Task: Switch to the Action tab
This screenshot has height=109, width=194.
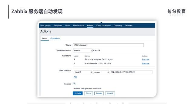Action: pyautogui.click(x=45, y=38)
